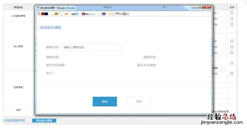The height and width of the screenshot is (128, 247).
Task: Click the 是否专科课程 label
Action: [x=57, y=65]
